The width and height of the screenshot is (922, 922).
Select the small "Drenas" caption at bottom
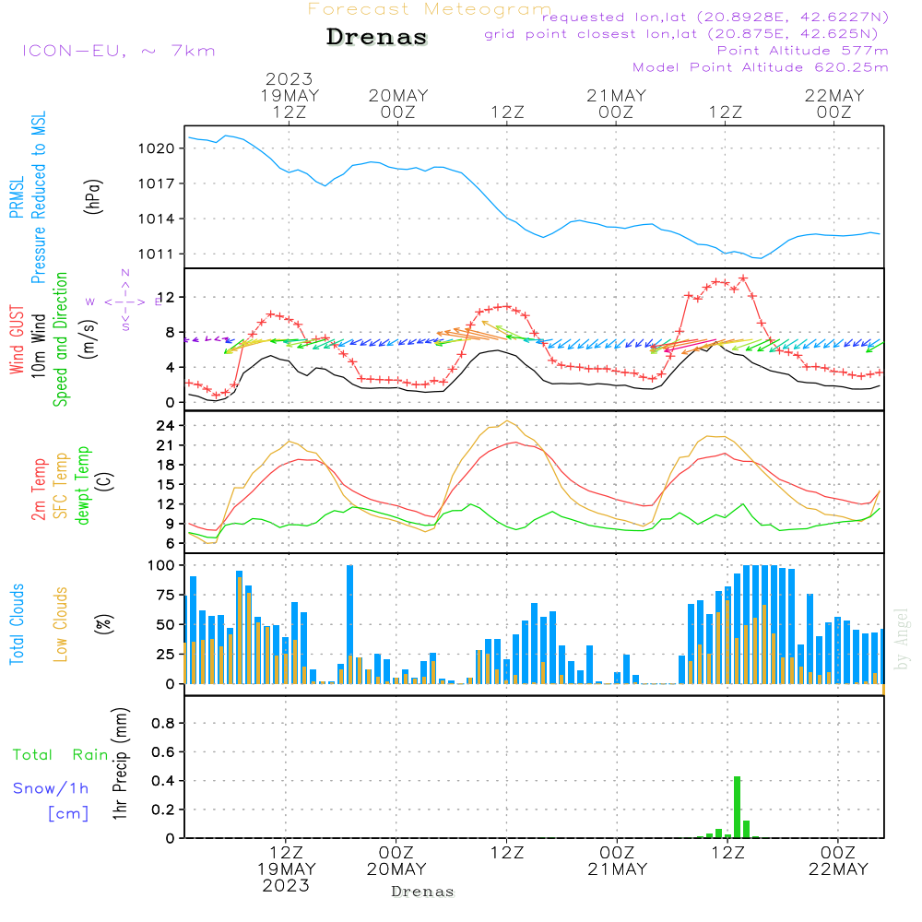(423, 892)
